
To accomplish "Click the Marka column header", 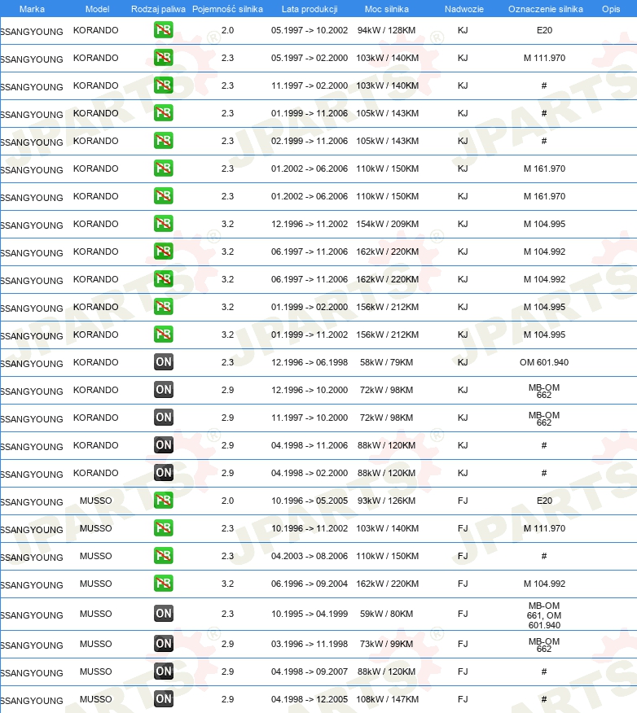I will point(32,9).
